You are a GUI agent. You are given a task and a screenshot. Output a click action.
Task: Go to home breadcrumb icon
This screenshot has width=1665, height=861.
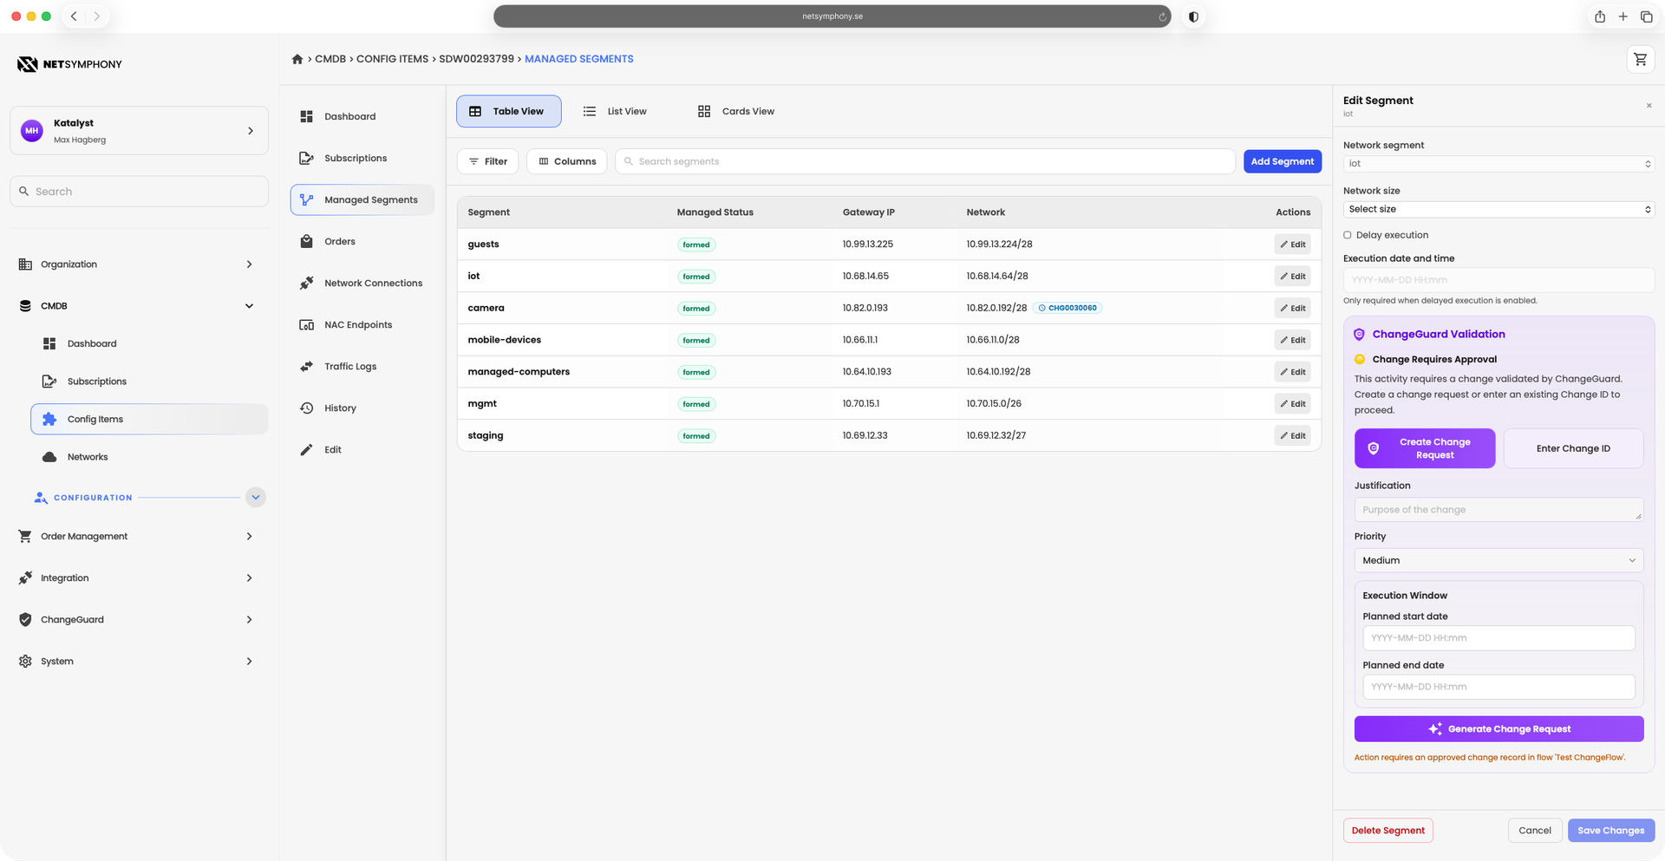coord(297,59)
